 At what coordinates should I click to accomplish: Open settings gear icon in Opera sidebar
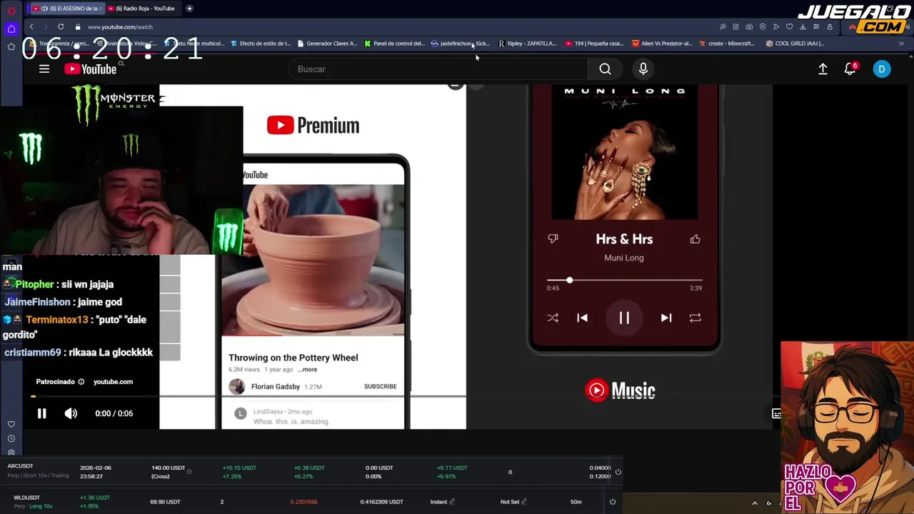pyautogui.click(x=11, y=452)
